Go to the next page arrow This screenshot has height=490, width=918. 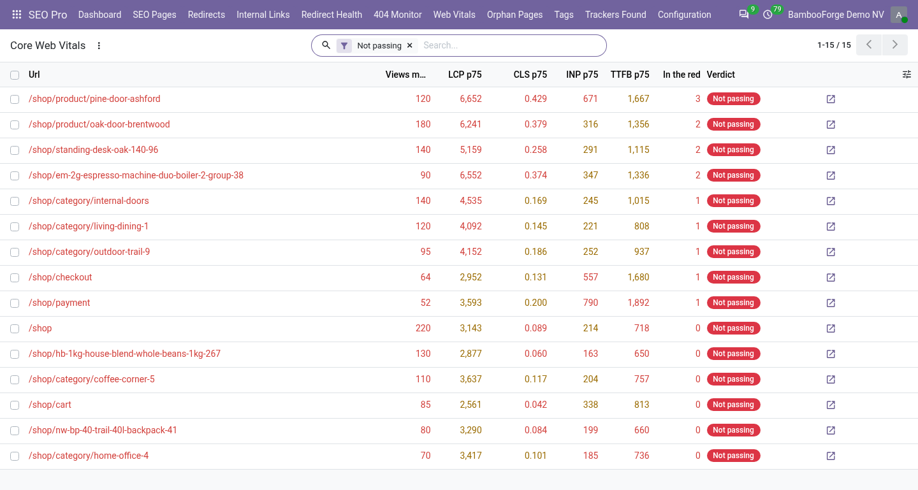(x=895, y=45)
